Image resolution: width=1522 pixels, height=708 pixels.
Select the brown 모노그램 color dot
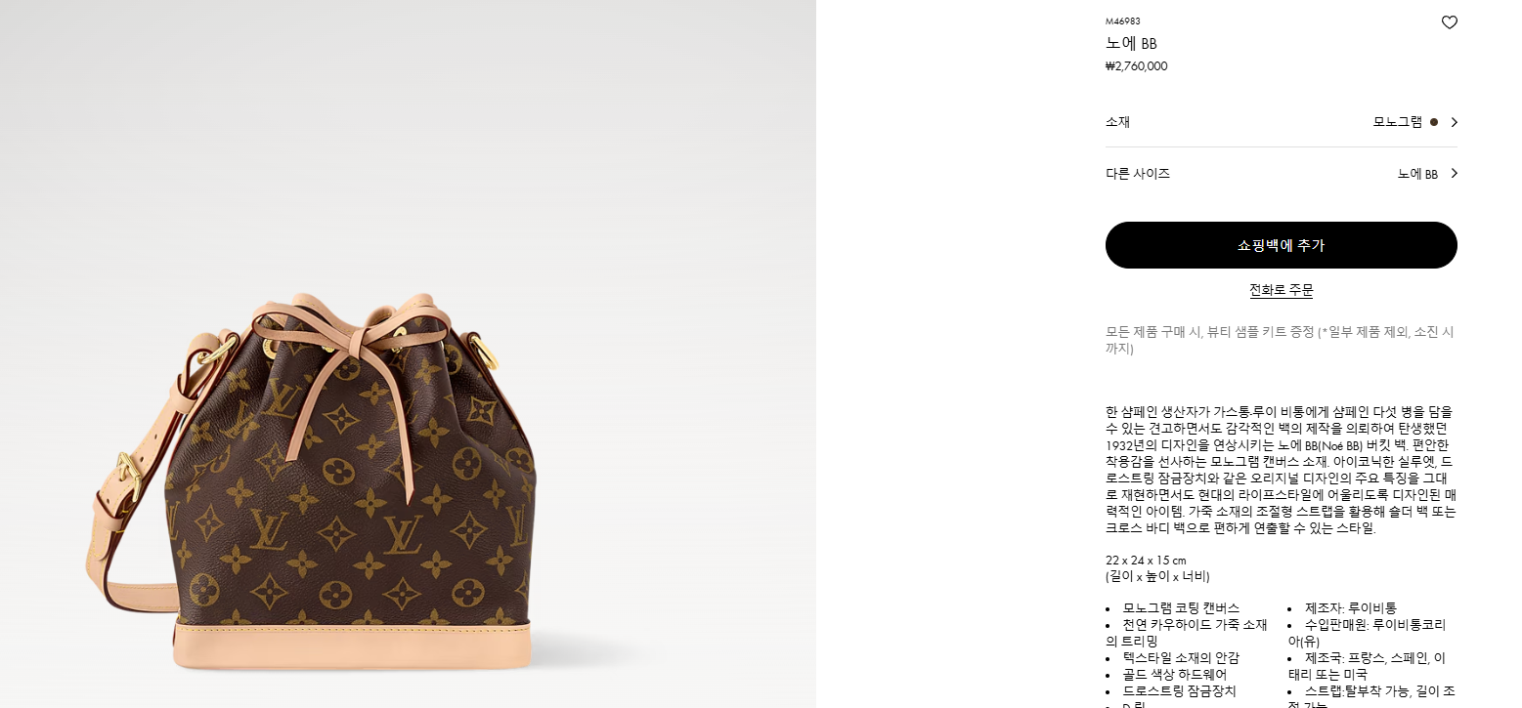point(1434,122)
